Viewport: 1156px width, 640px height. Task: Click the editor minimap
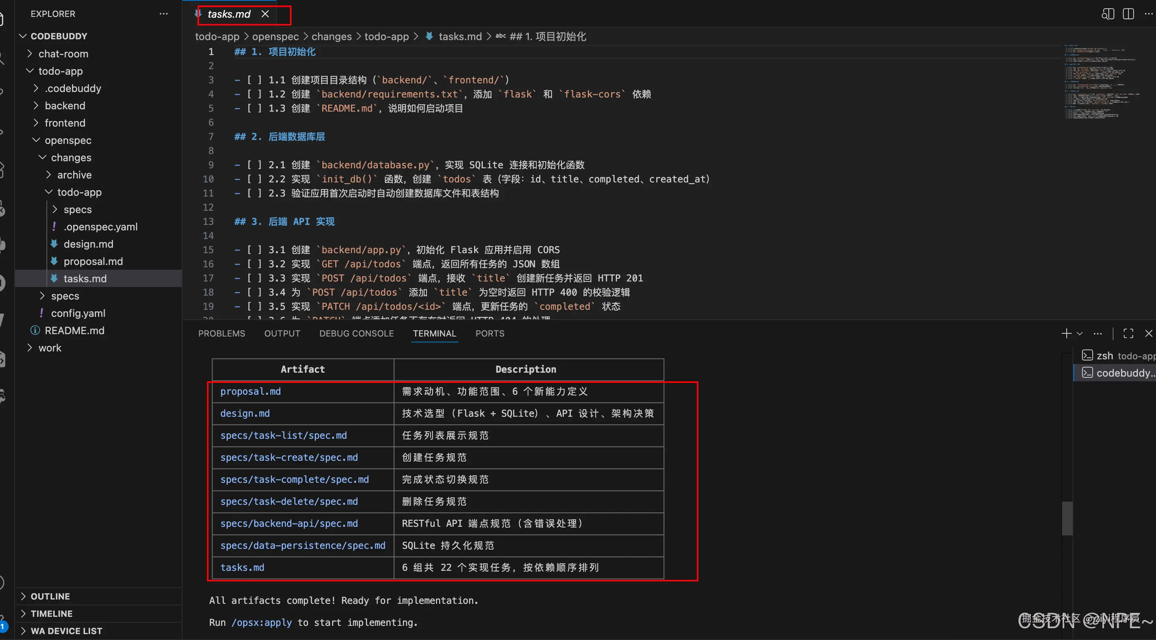click(1102, 82)
